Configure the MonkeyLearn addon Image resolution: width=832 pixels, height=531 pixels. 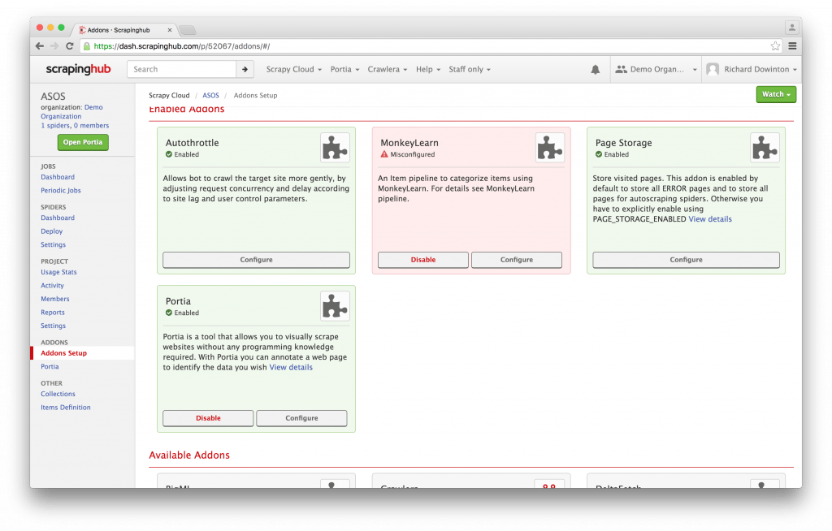tap(516, 260)
